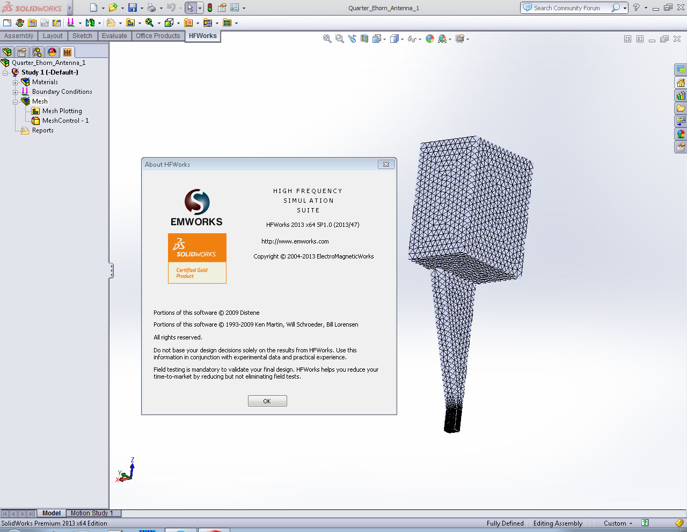The width and height of the screenshot is (687, 532).
Task: Click the Open file icon
Action: (113, 8)
